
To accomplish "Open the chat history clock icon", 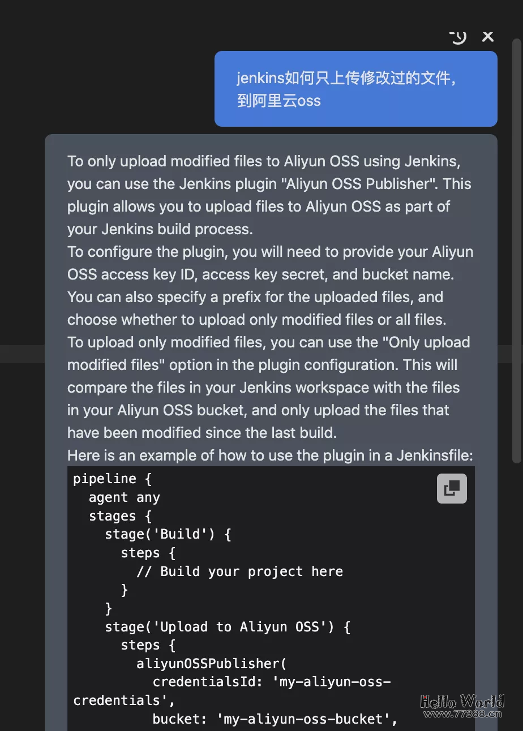I will point(458,37).
